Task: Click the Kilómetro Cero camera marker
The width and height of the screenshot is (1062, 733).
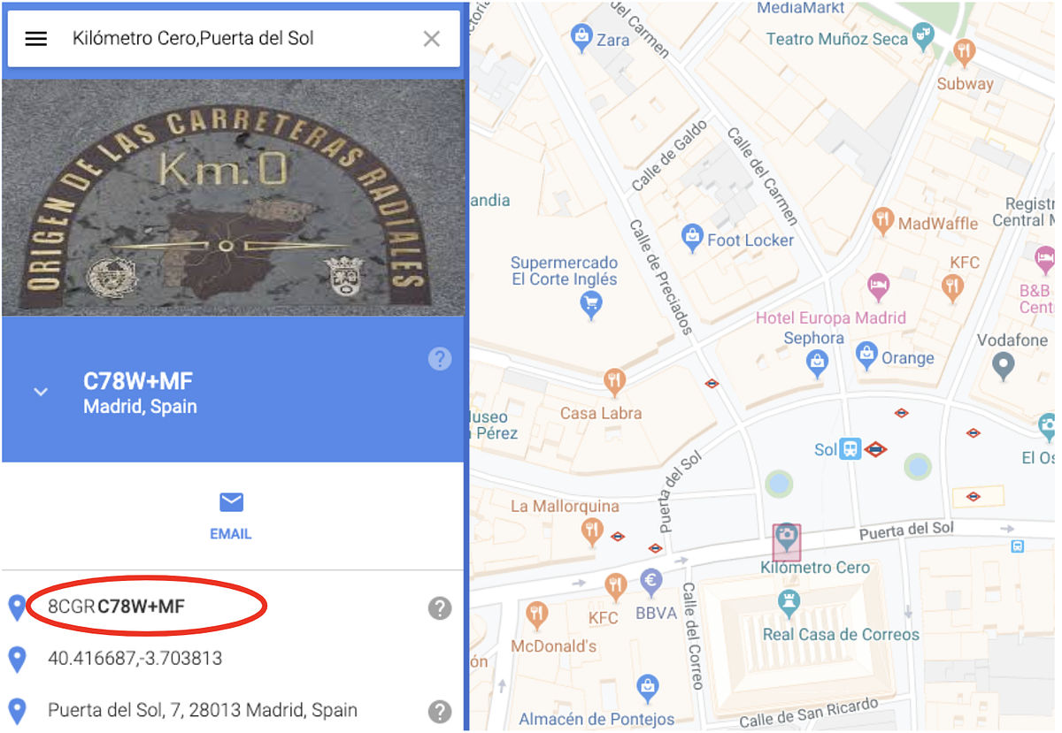Action: tap(786, 540)
